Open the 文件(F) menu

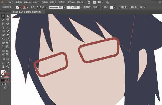pos(10,2)
